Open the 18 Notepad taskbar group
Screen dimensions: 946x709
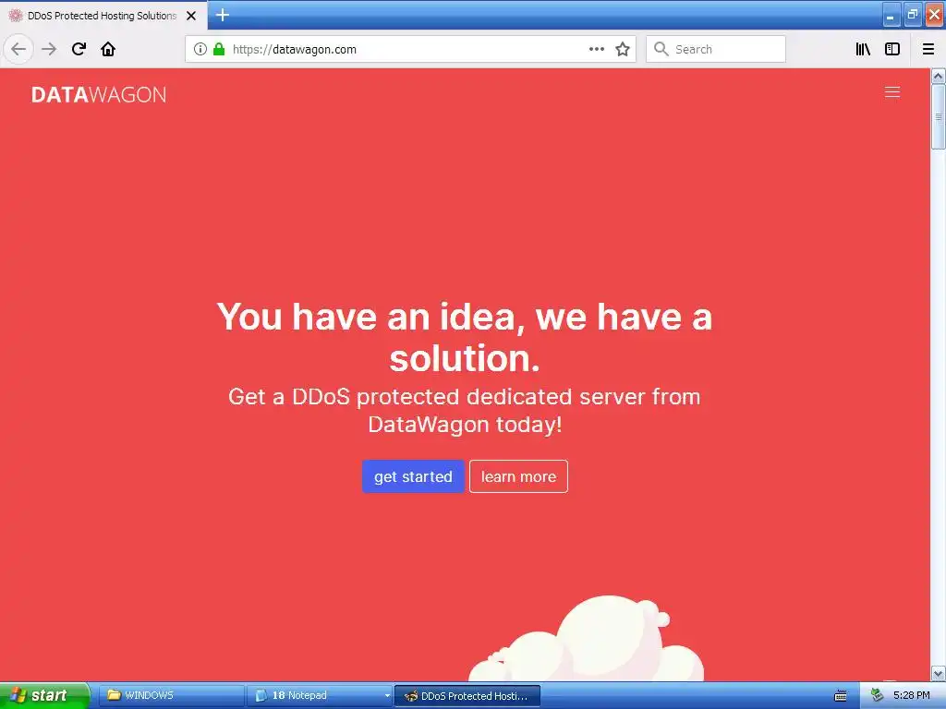pos(318,695)
